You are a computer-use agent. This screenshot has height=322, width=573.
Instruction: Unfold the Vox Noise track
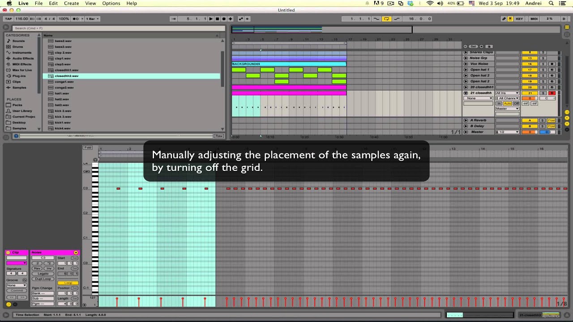pyautogui.click(x=466, y=64)
